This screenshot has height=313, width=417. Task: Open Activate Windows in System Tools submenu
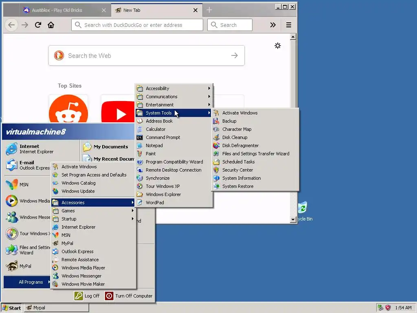pos(255,113)
